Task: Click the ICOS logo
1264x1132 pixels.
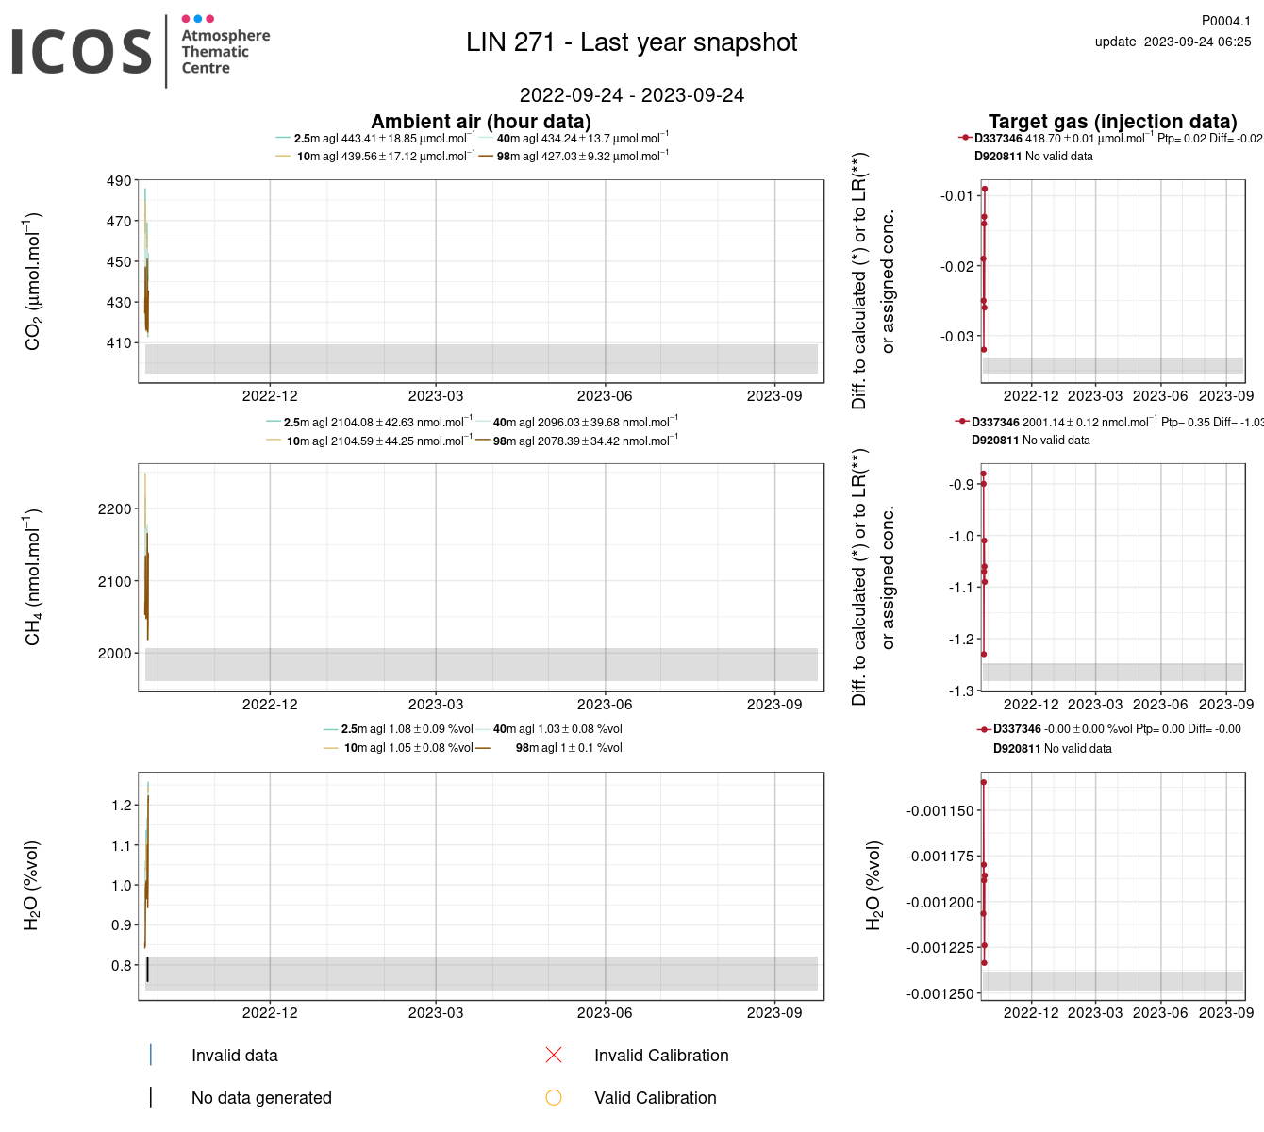Action: coord(81,51)
